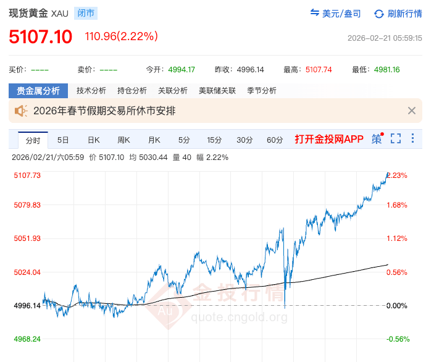Switch to the 15分 interval
This screenshot has height=362, width=426.
coord(214,140)
